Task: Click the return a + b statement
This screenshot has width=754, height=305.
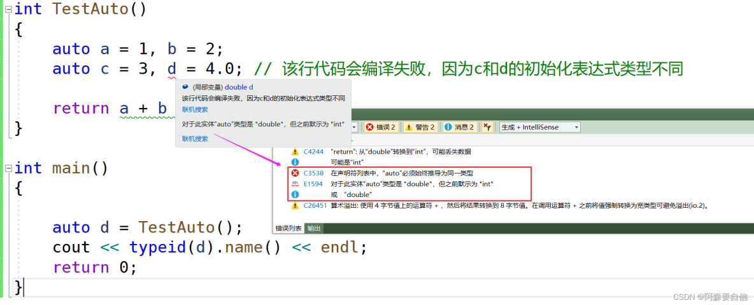Action: (110, 109)
